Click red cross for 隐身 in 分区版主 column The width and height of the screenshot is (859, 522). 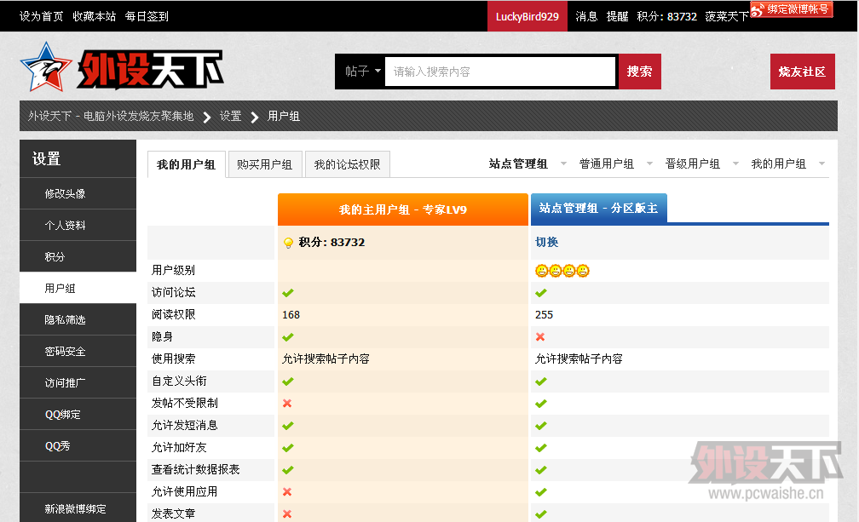point(540,337)
